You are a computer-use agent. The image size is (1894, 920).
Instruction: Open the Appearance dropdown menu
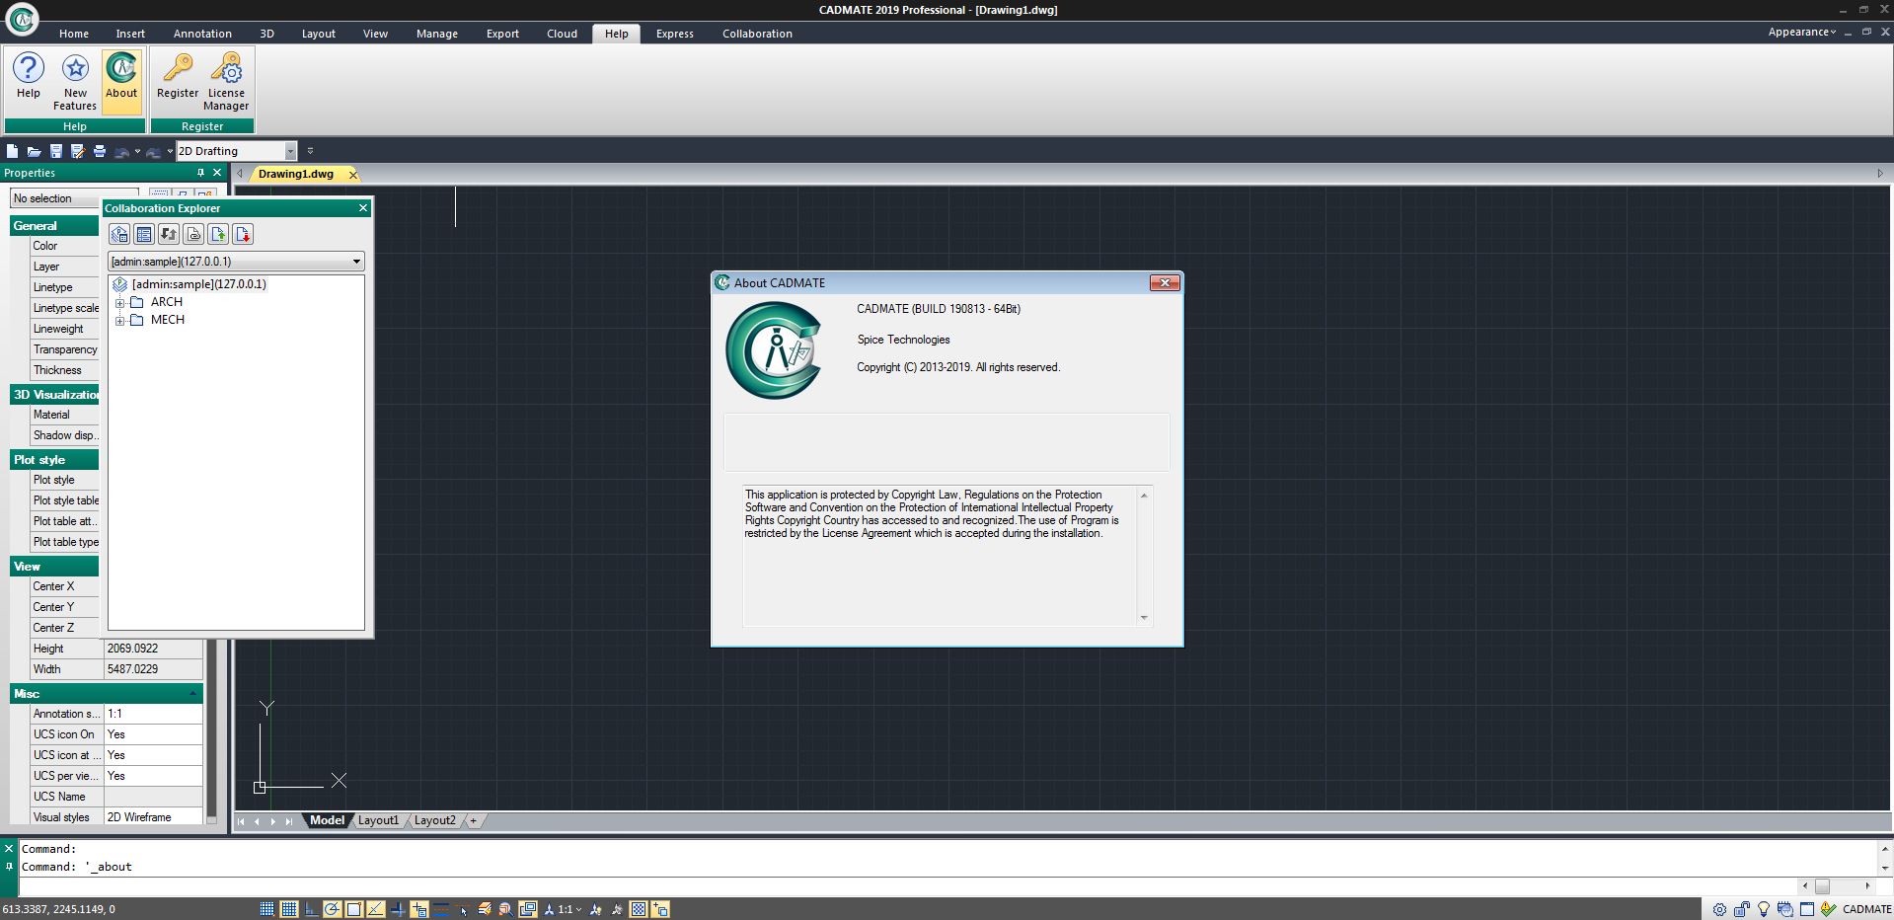1802,32
